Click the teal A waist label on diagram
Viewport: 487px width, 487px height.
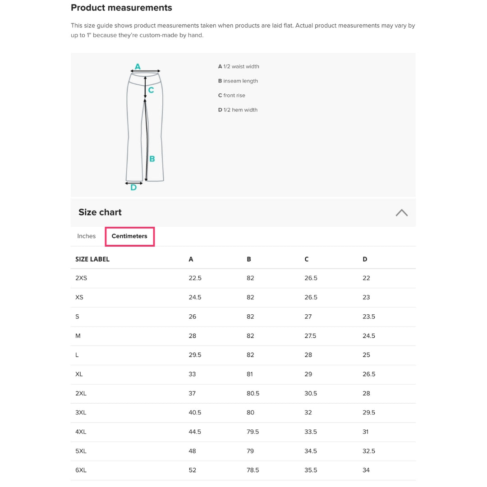tap(138, 66)
